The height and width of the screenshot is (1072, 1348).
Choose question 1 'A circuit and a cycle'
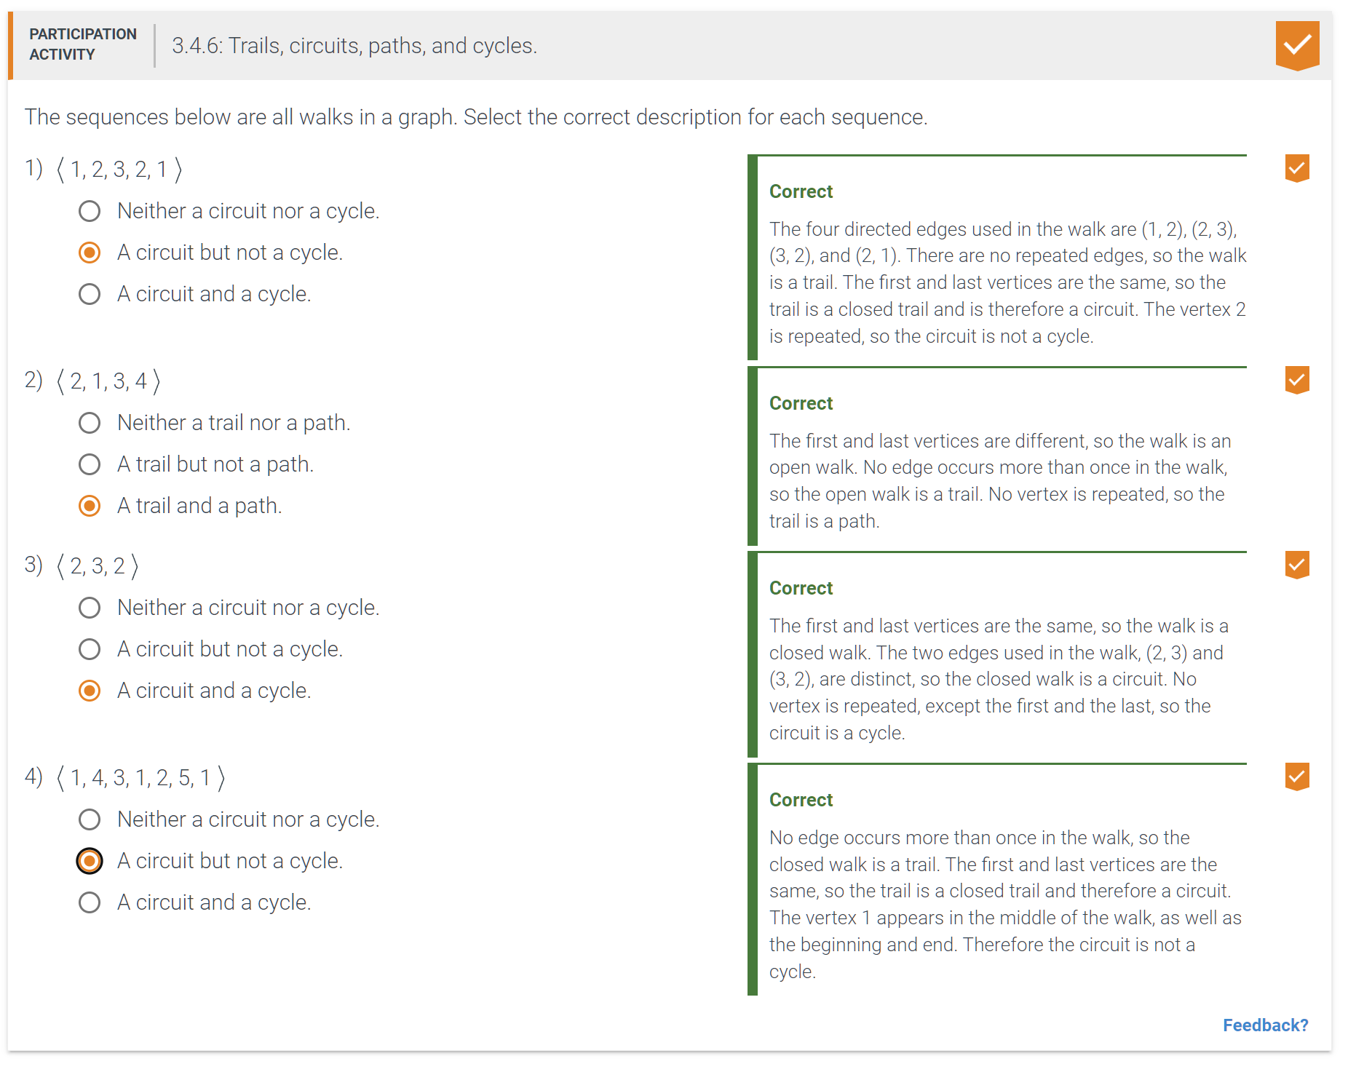tap(90, 294)
